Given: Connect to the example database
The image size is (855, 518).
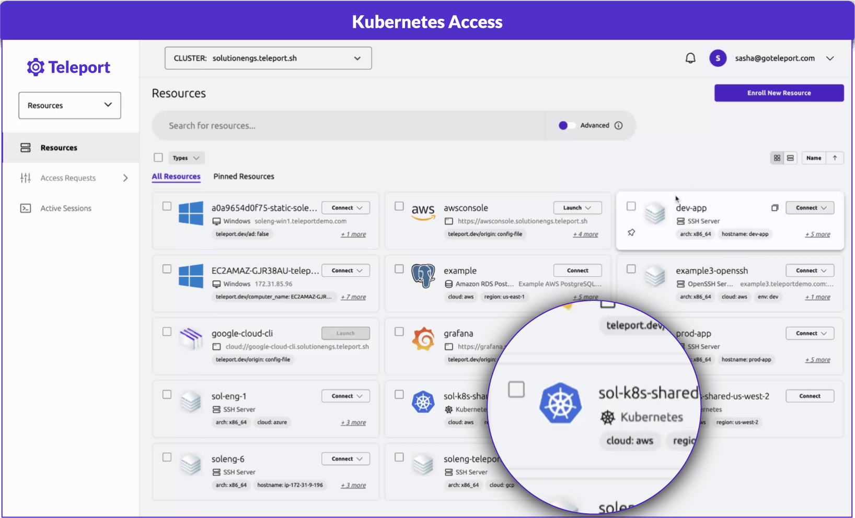Looking at the screenshot, I should [x=577, y=270].
